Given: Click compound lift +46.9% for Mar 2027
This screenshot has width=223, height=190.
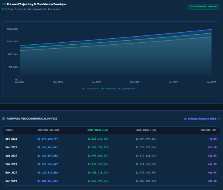Looking at the screenshot, I should tap(212, 173).
